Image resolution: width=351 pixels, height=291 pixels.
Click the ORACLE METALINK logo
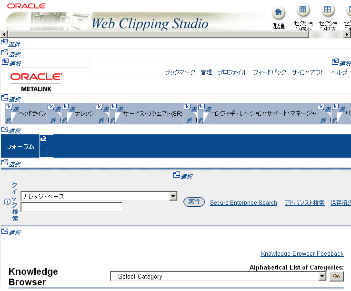click(x=36, y=82)
